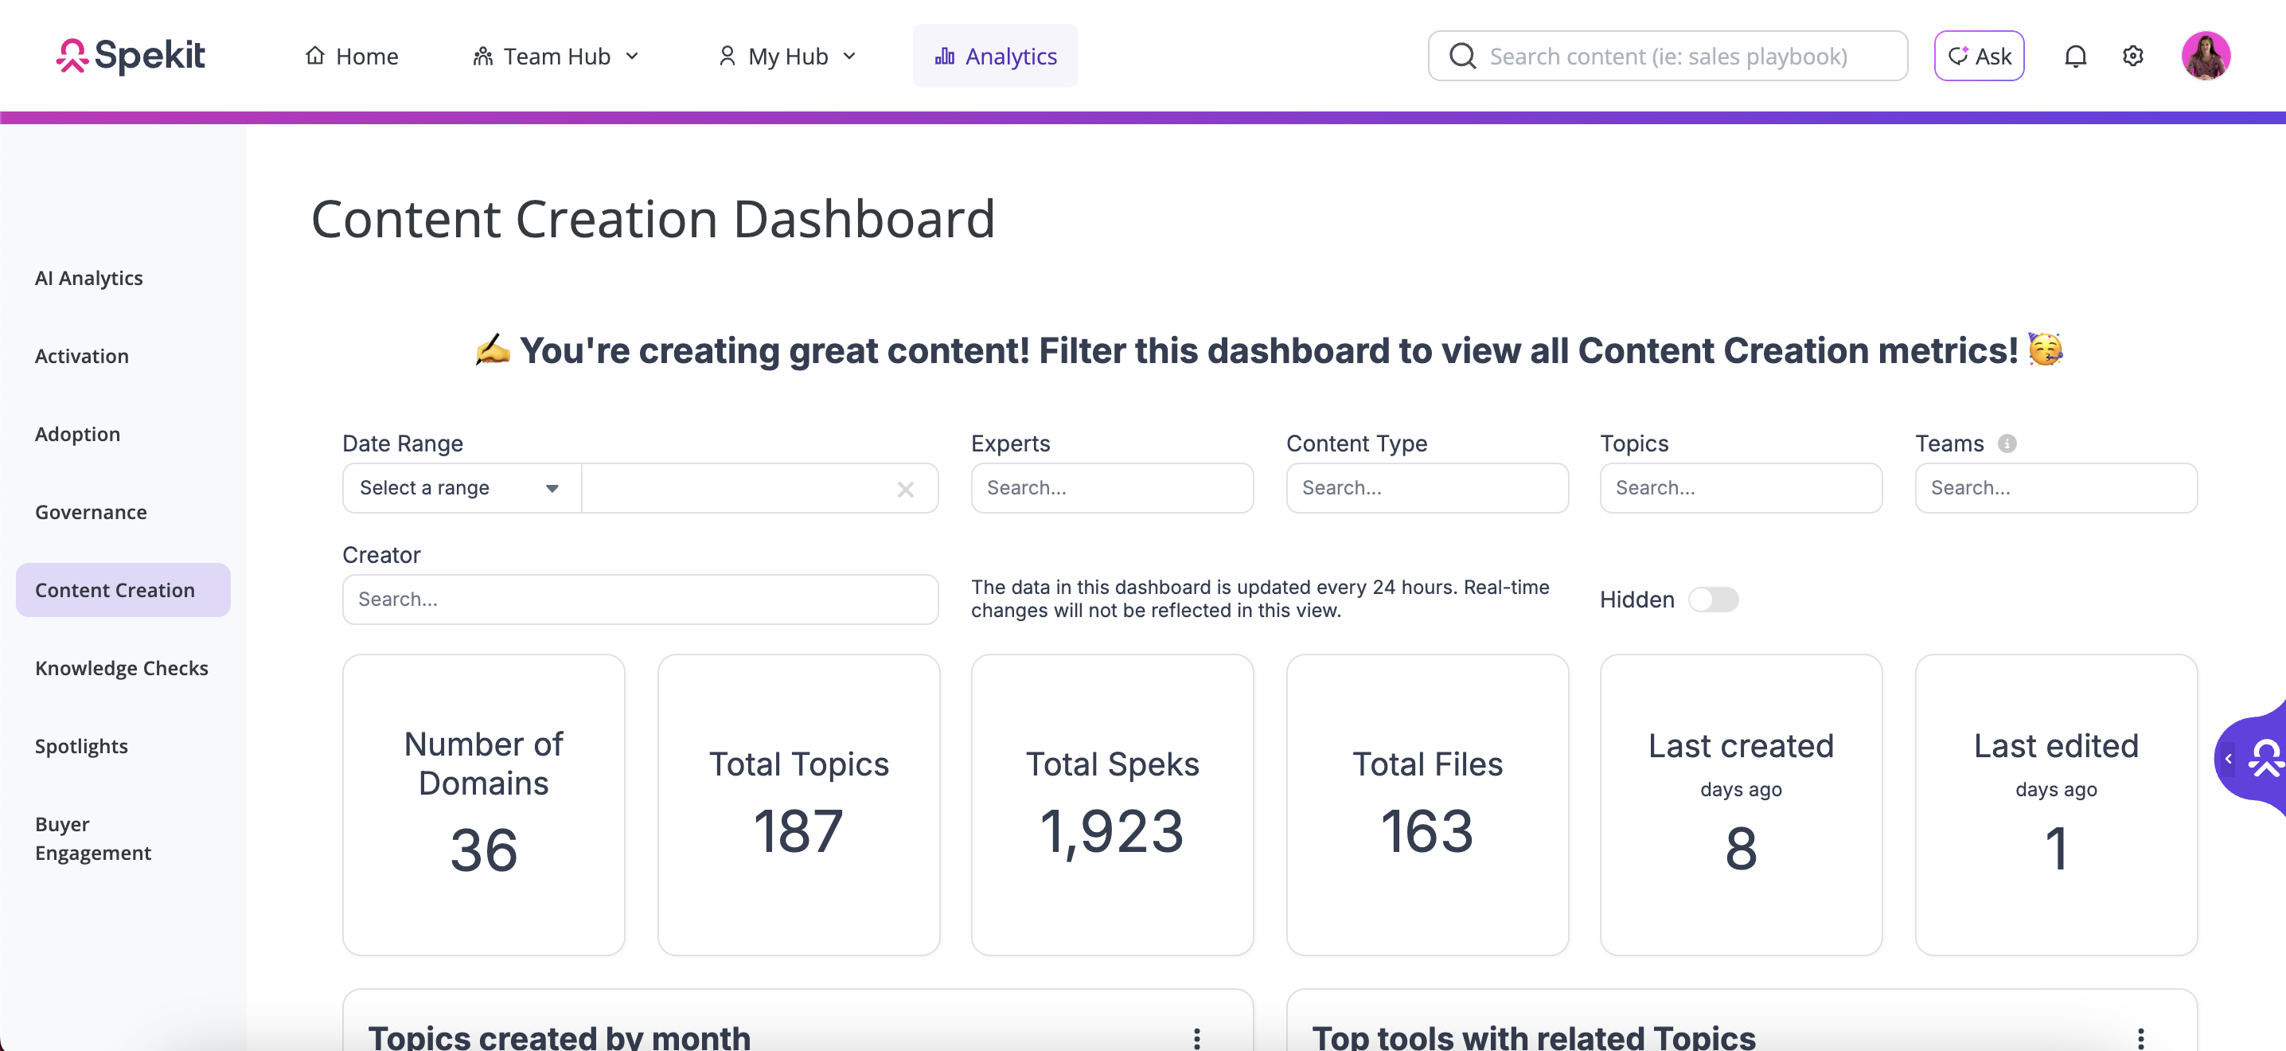Click the Teams search field
Viewport: 2286px width, 1051px height.
pyautogui.click(x=2056, y=488)
